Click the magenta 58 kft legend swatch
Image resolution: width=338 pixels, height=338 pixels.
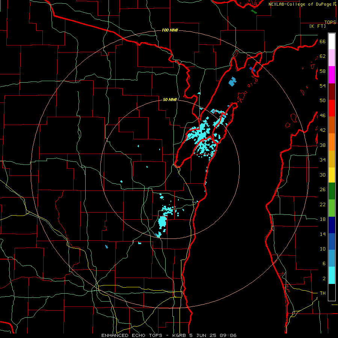pyautogui.click(x=332, y=75)
